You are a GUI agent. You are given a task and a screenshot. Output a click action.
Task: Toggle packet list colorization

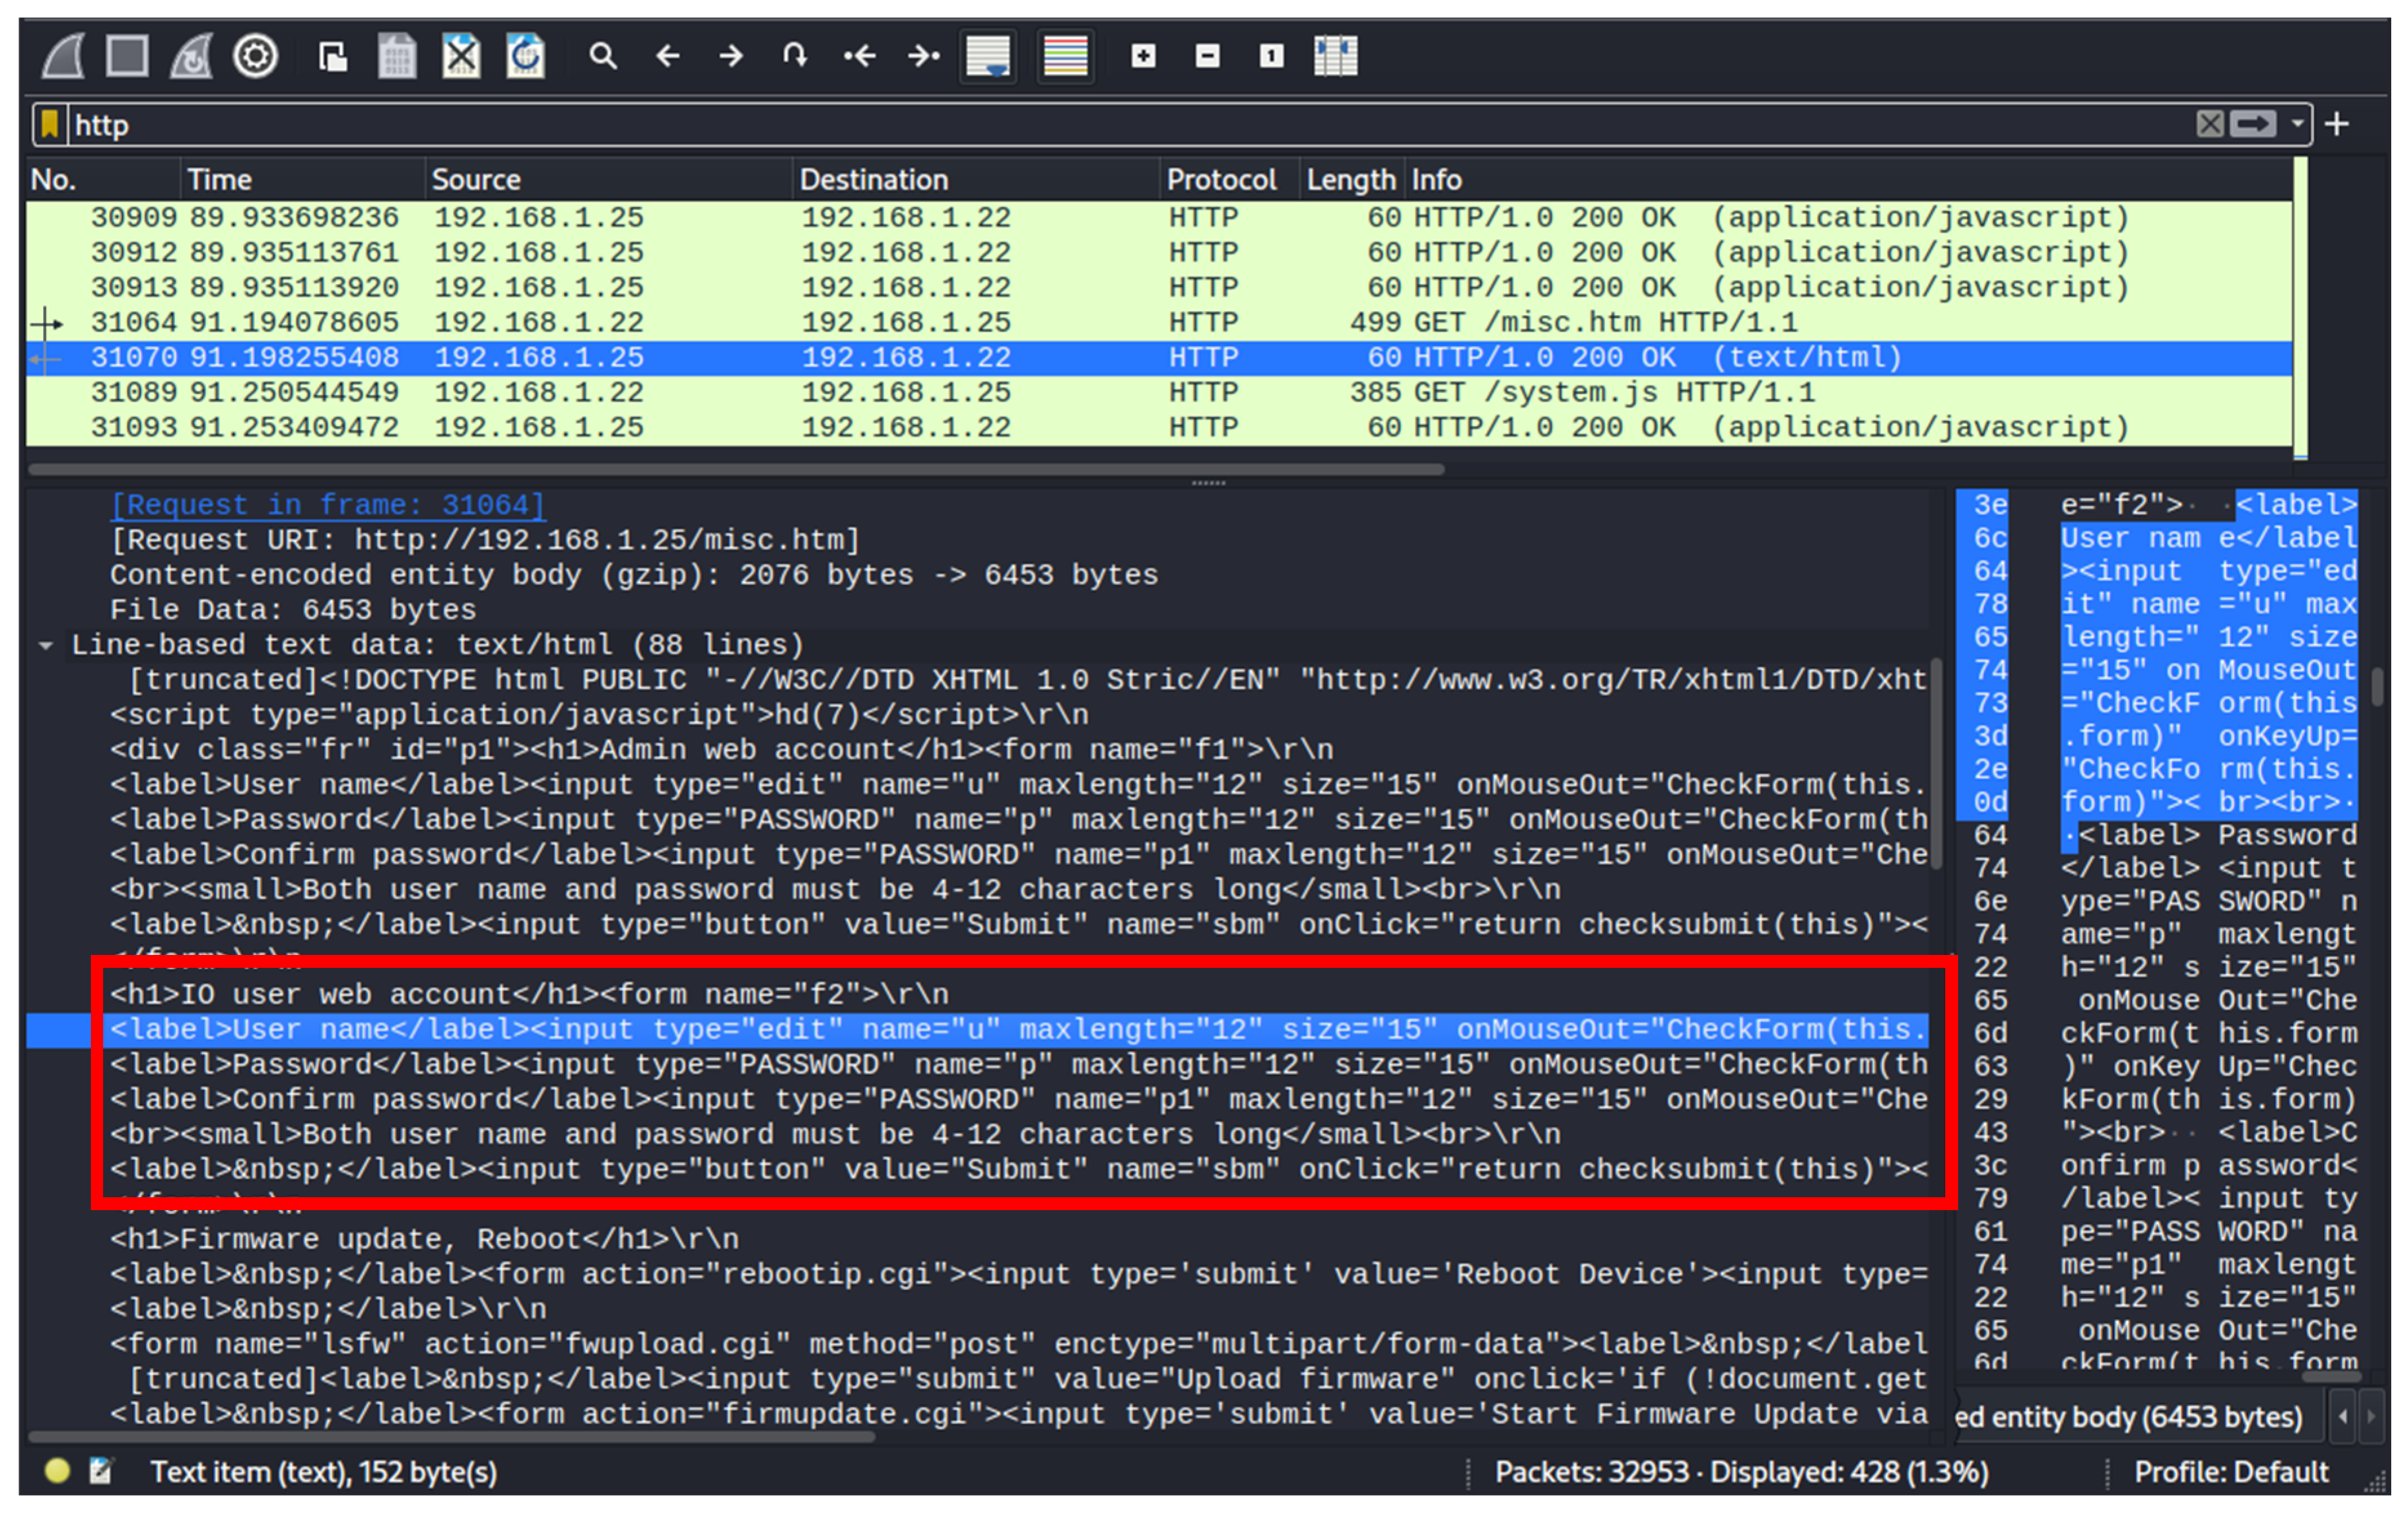(1065, 56)
